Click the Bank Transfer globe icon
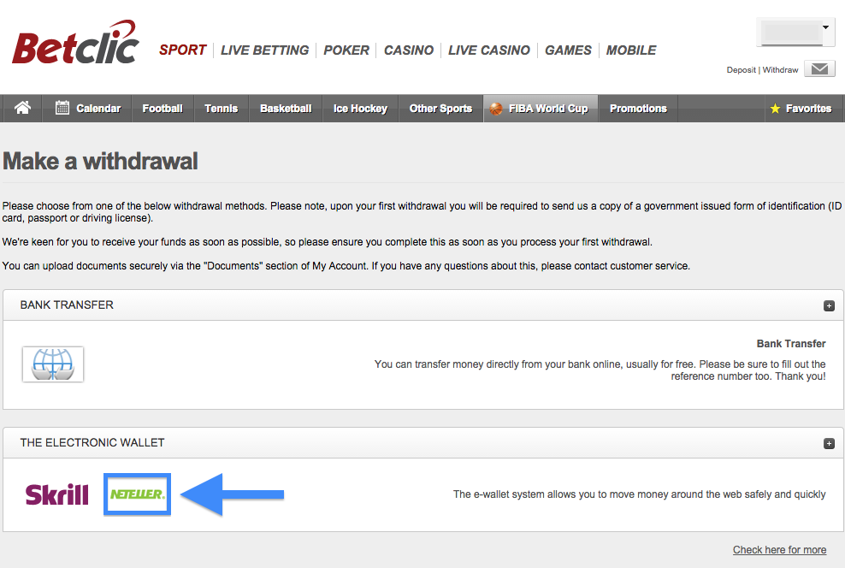 53,364
